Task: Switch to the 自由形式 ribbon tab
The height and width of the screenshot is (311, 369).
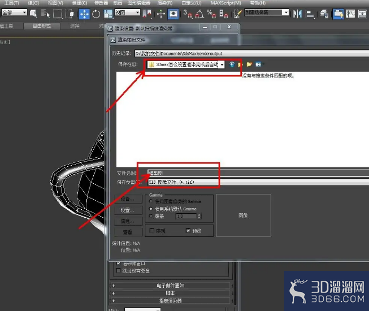Action: point(42,26)
